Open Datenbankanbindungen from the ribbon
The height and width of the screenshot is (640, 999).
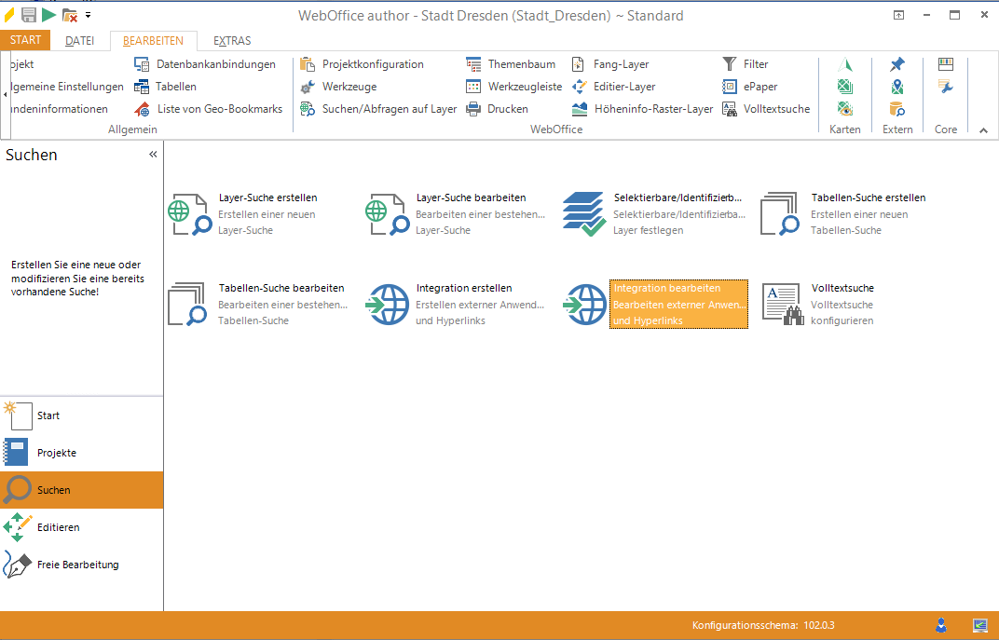(x=205, y=64)
